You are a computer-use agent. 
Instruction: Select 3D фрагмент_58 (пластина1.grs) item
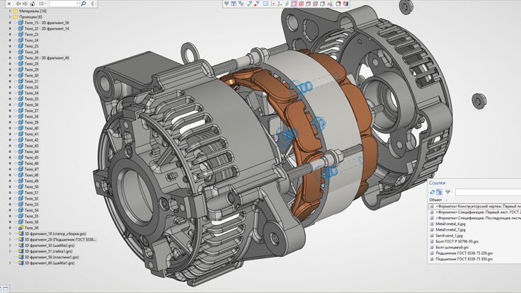(x=52, y=257)
